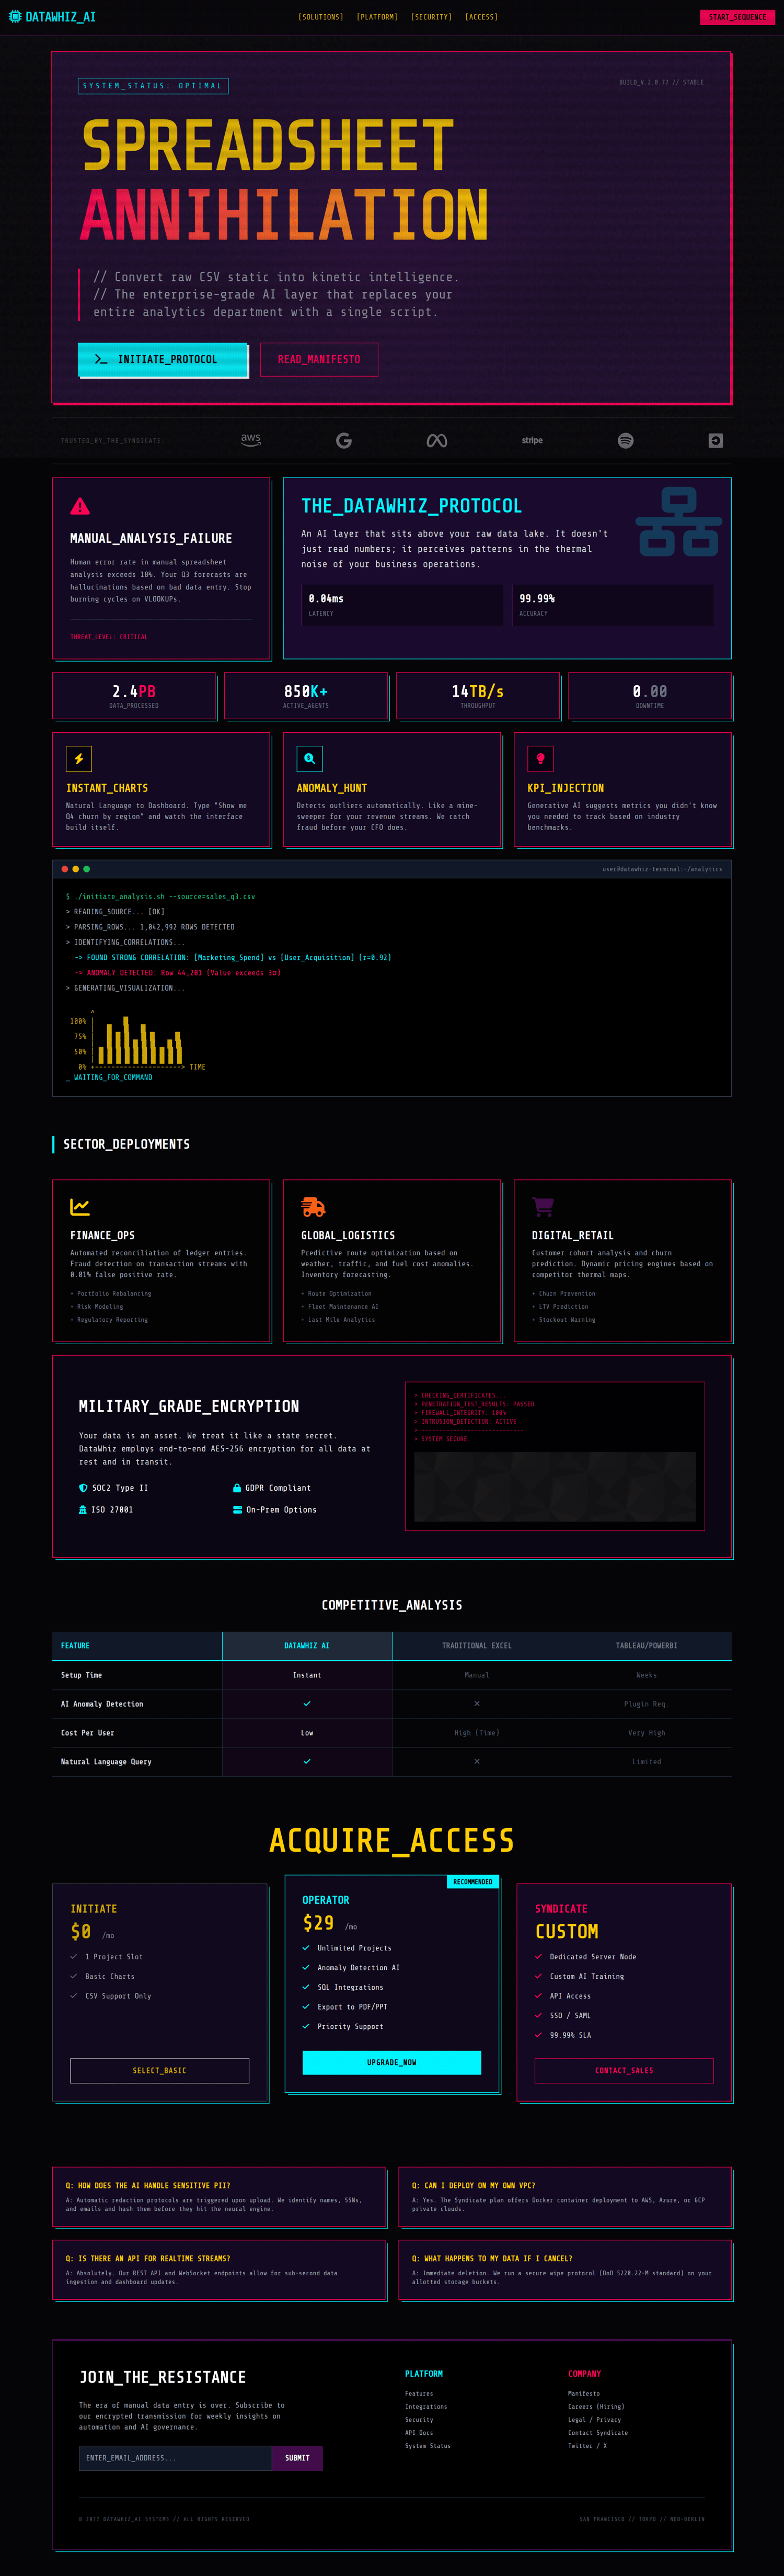The width and height of the screenshot is (784, 2576).
Task: Click the truck icon above GLOBAL_LOGISTICS
Action: [313, 1207]
